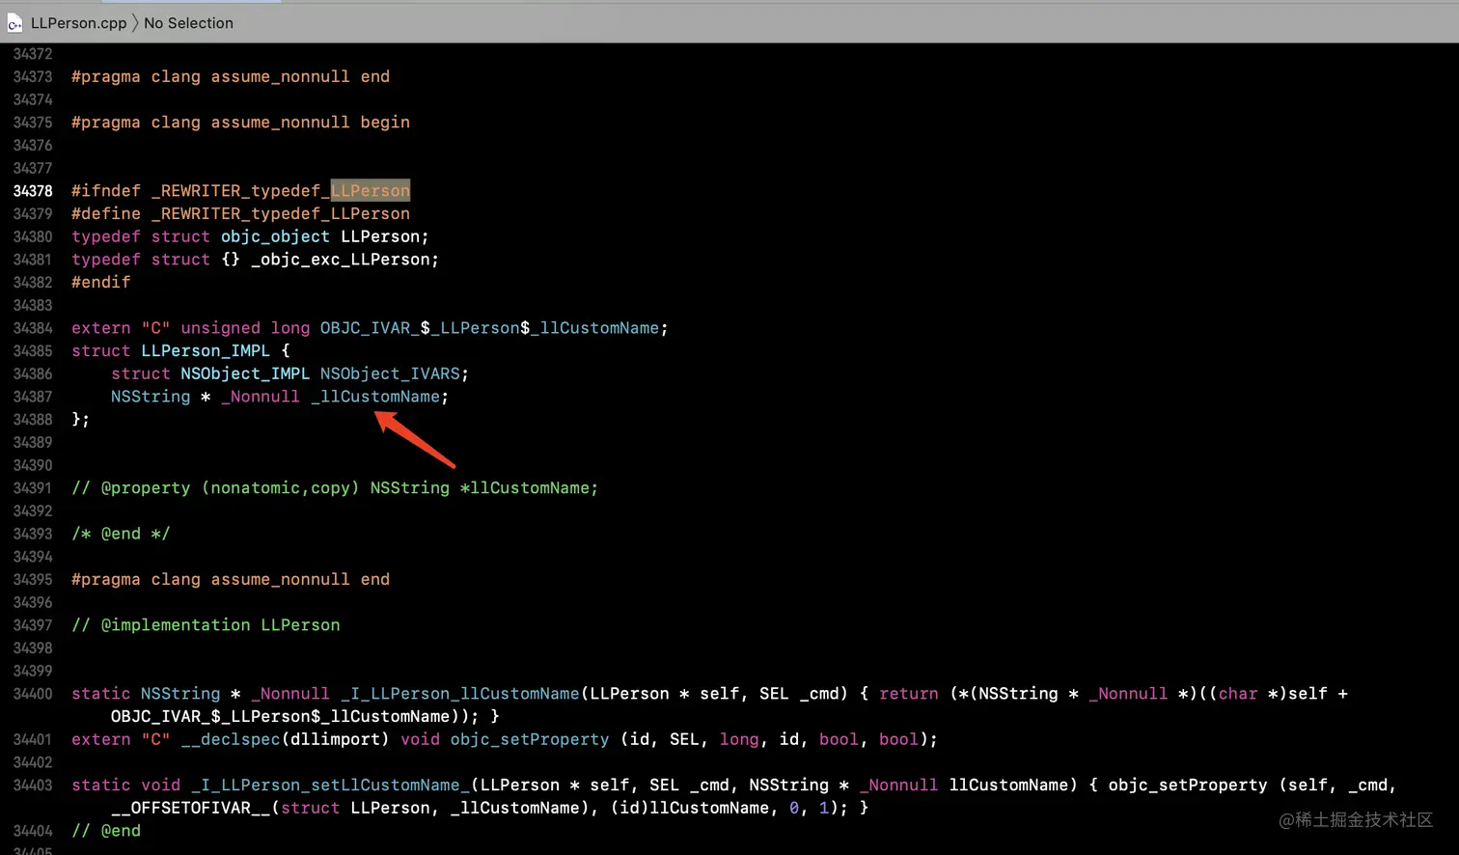Image resolution: width=1459 pixels, height=855 pixels.
Task: Click 'unsigned long' on extern line
Action: (245, 328)
